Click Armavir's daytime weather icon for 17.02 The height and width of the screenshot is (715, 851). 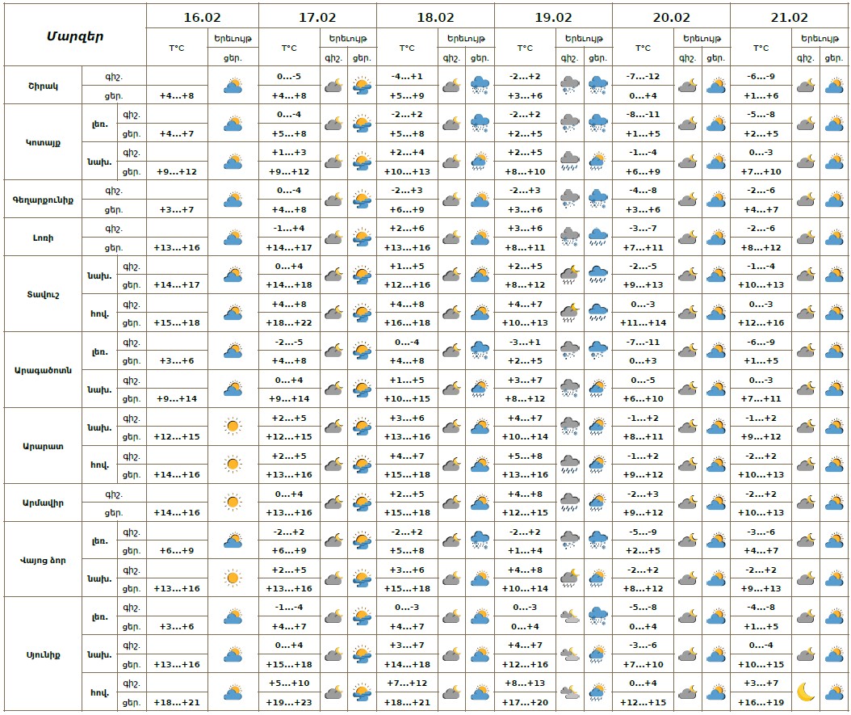363,503
